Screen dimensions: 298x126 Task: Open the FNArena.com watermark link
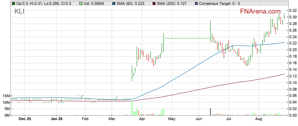pyautogui.click(x=261, y=11)
